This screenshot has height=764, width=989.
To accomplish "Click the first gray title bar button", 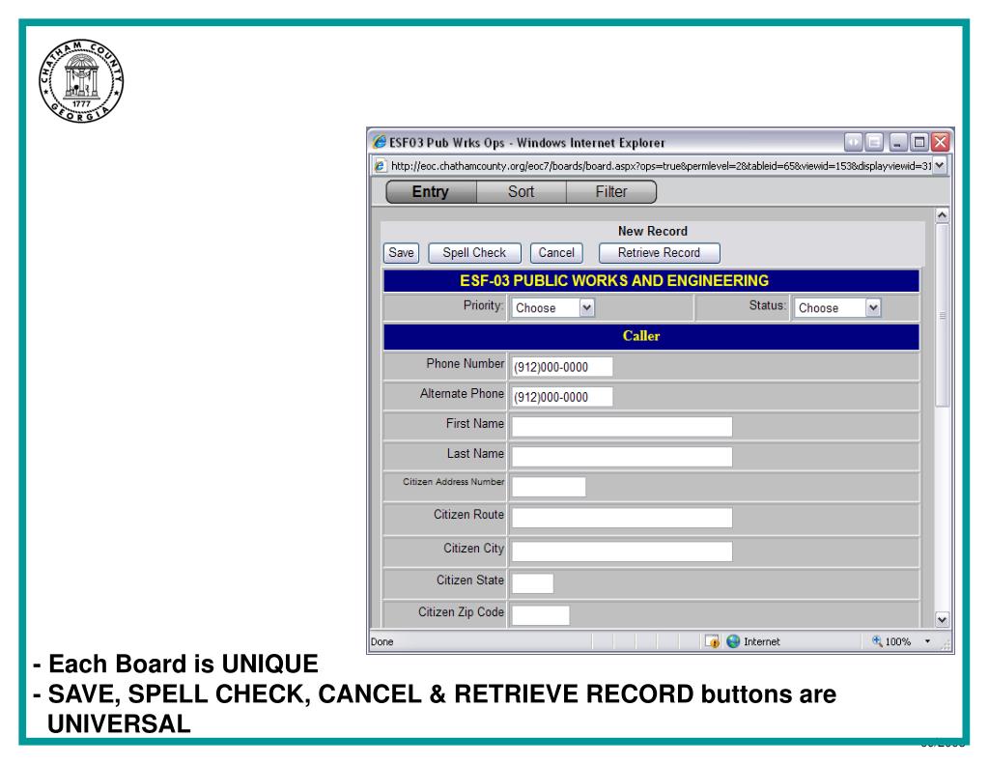I will 854,143.
